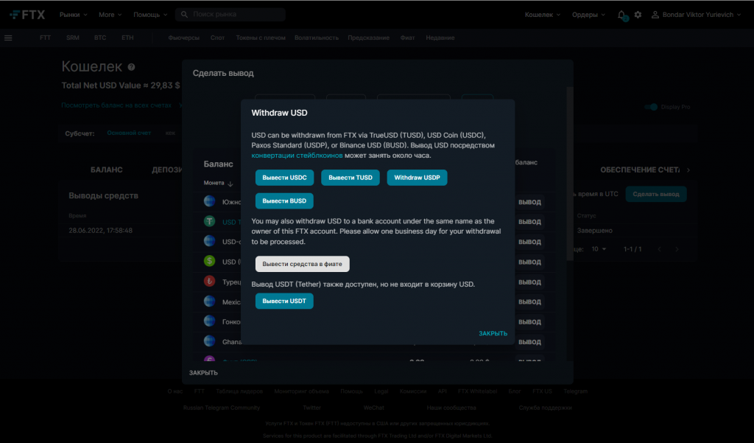Viewport: 754px width, 443px height.
Task: Open the More dropdown
Action: (x=110, y=15)
